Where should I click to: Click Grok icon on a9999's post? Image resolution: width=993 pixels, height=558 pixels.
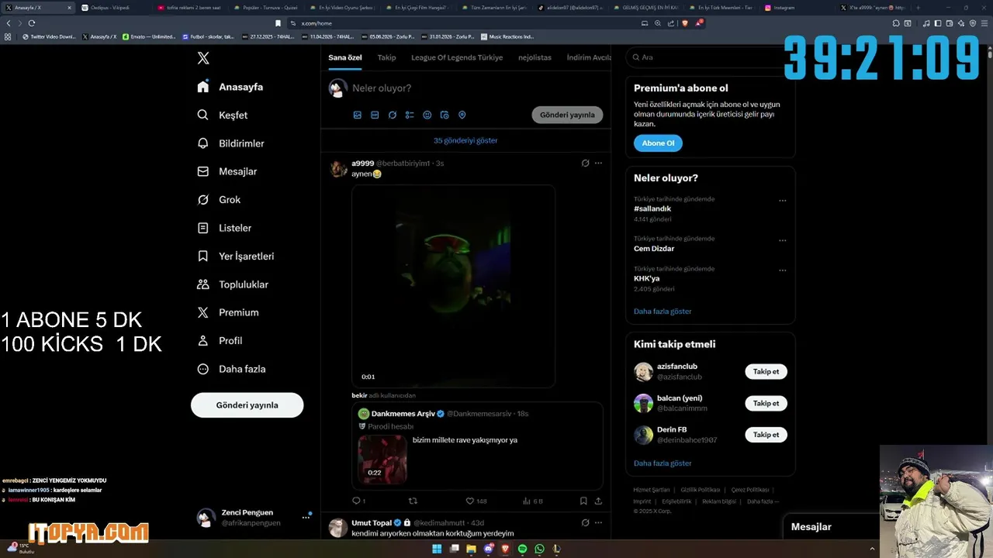click(585, 164)
